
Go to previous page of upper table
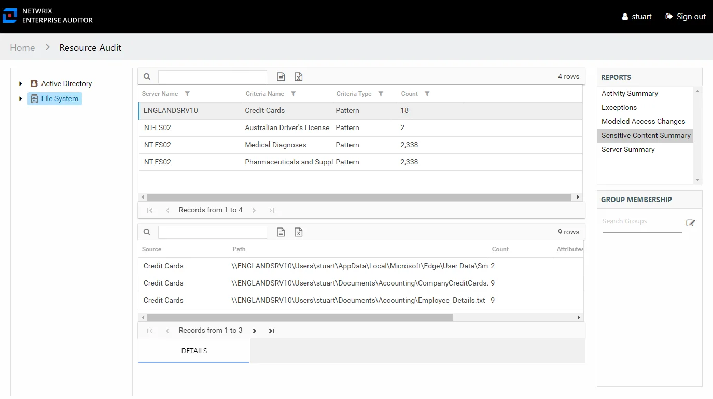(x=167, y=210)
